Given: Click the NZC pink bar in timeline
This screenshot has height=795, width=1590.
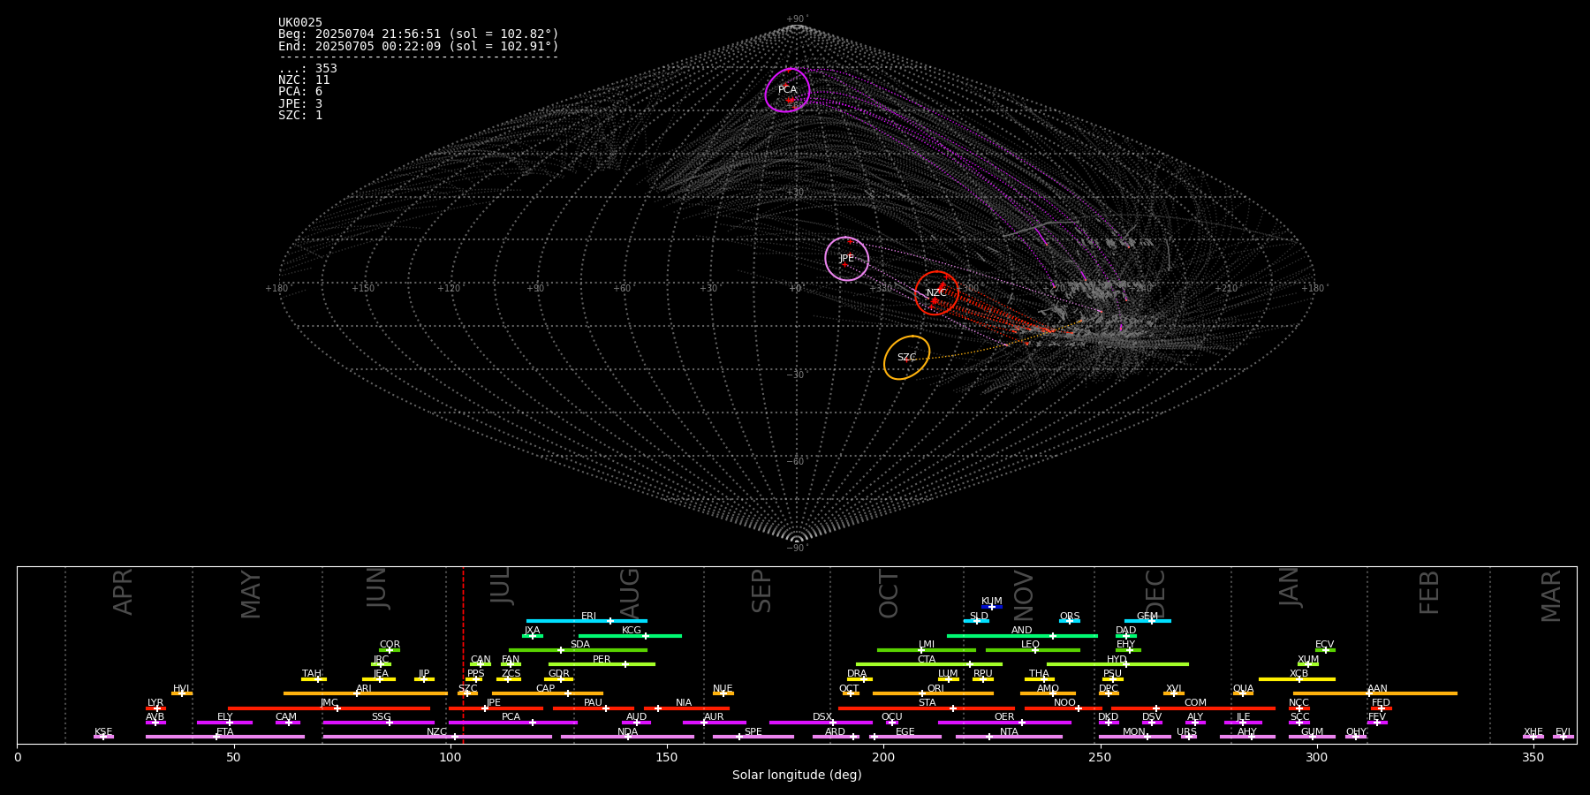Looking at the screenshot, I should click(x=437, y=737).
